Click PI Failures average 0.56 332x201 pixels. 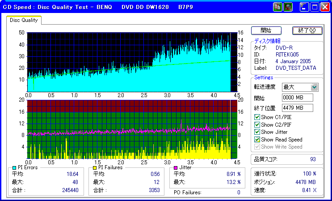click(155, 174)
